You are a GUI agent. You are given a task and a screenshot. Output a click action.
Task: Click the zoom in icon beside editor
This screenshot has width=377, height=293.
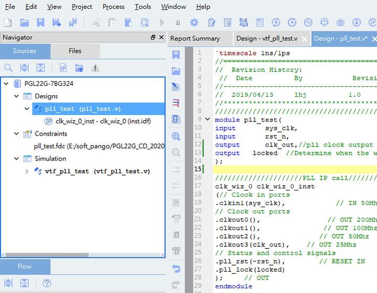pos(176,136)
